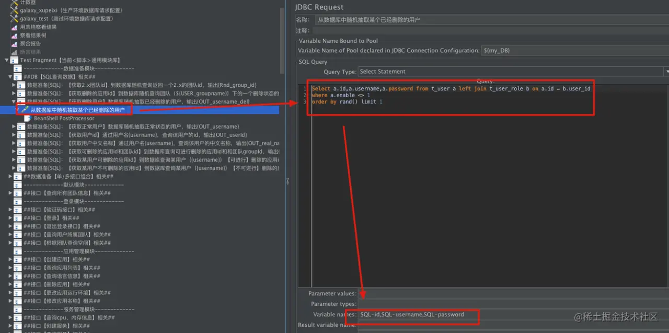Select 获取可删除的应用id和团队id tree row
This screenshot has height=333, width=669.
pyautogui.click(x=153, y=152)
